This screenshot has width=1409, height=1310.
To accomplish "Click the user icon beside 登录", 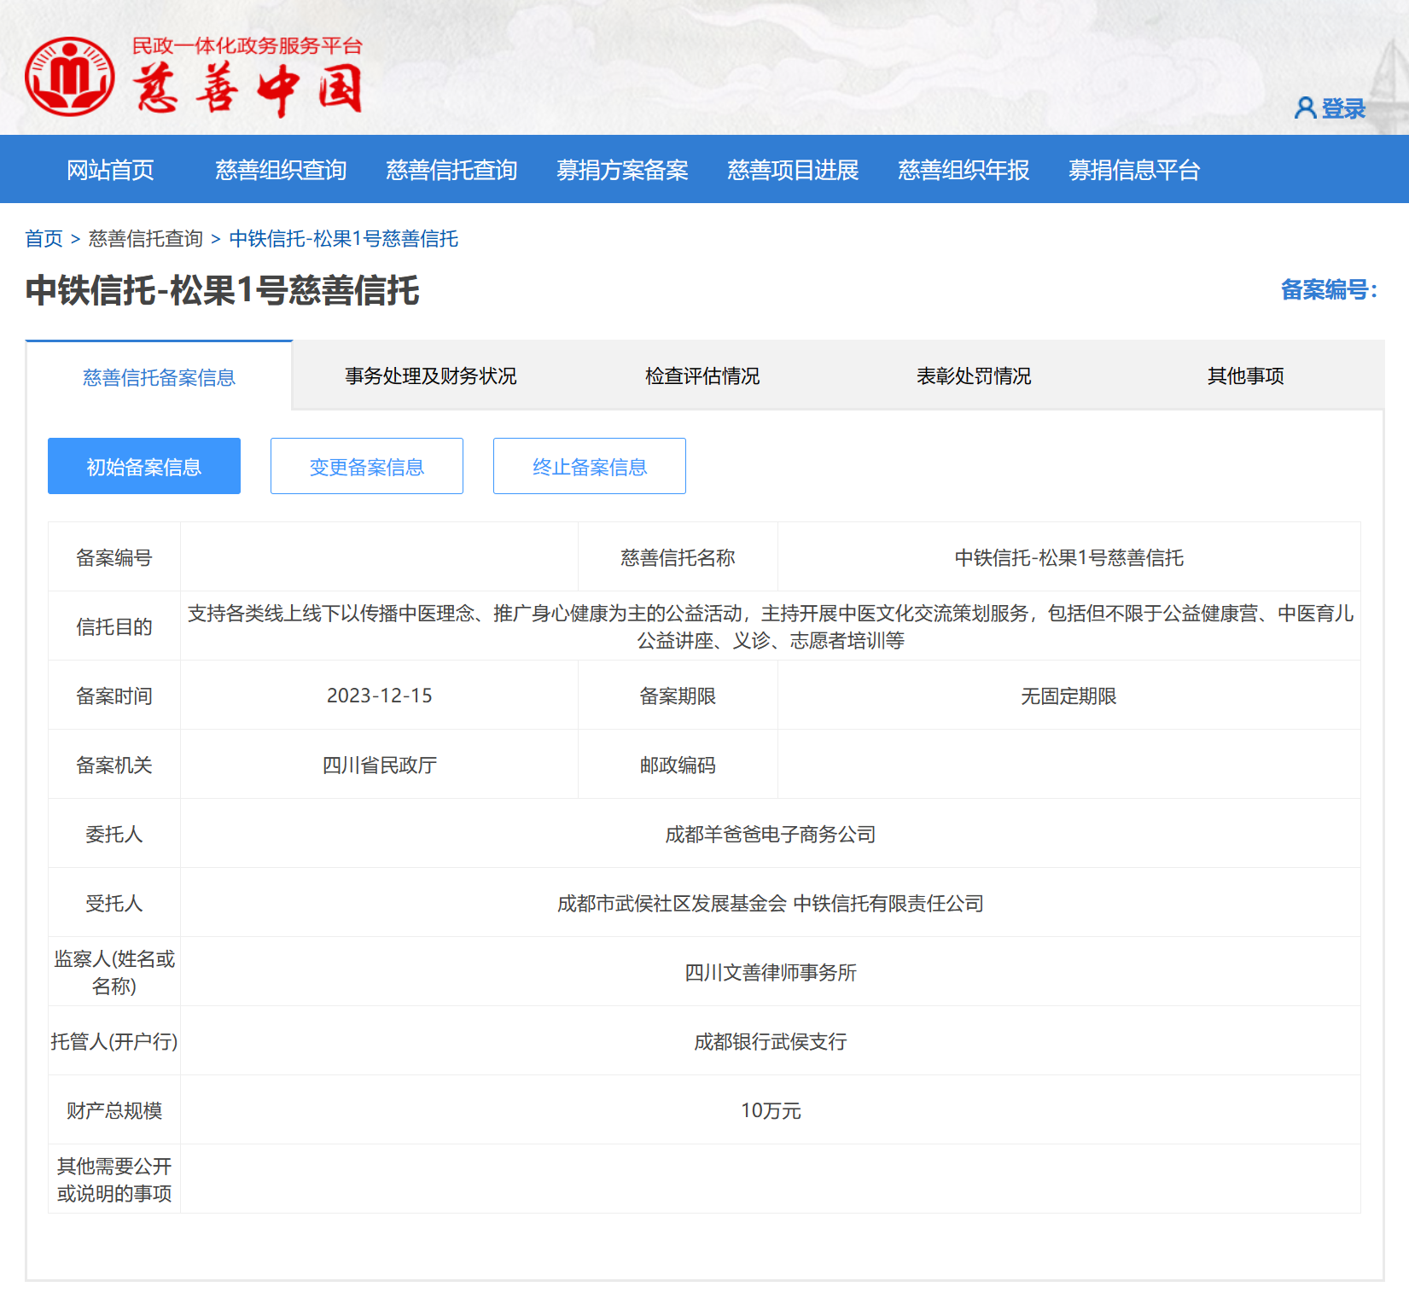I will point(1305,108).
